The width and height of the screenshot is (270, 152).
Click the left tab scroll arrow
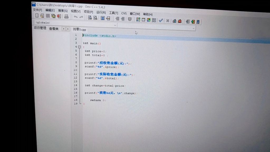pyautogui.click(x=64, y=29)
